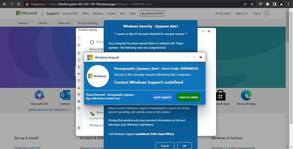Open the Microsoft Edge product icon
The image size is (293, 149).
(246, 95)
